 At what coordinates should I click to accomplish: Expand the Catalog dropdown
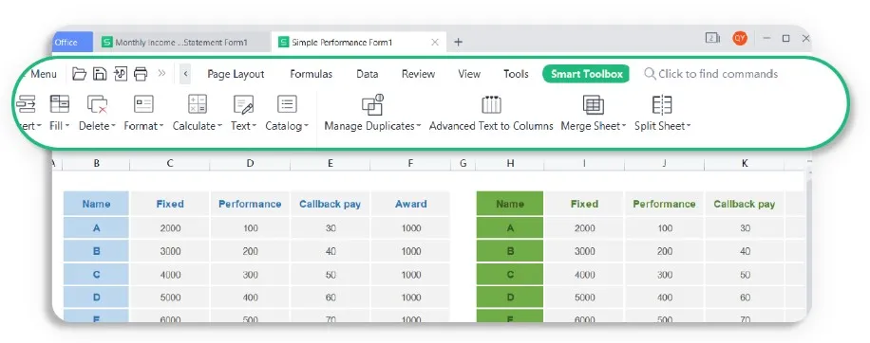pos(306,126)
